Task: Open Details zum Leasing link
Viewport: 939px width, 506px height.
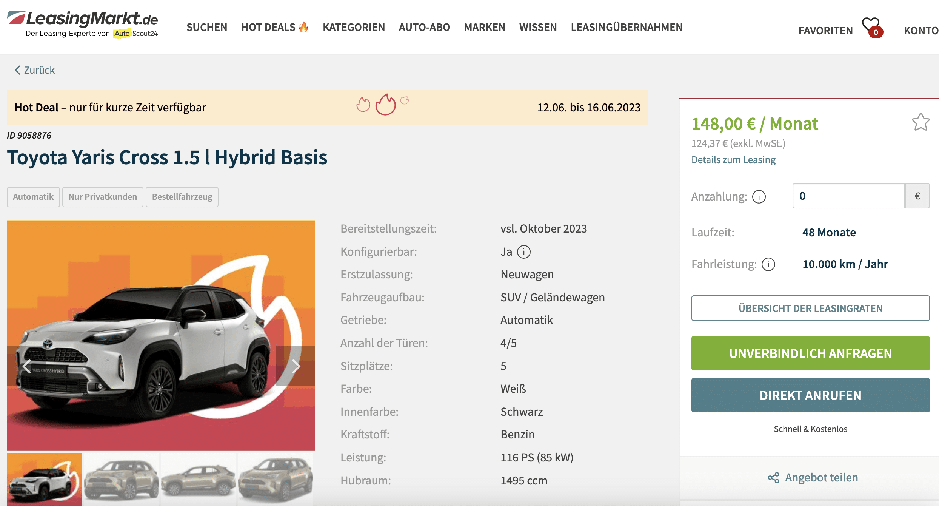Action: [x=733, y=160]
